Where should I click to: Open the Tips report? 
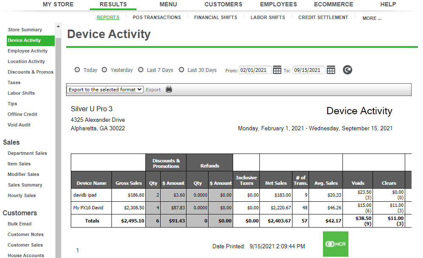[12, 104]
